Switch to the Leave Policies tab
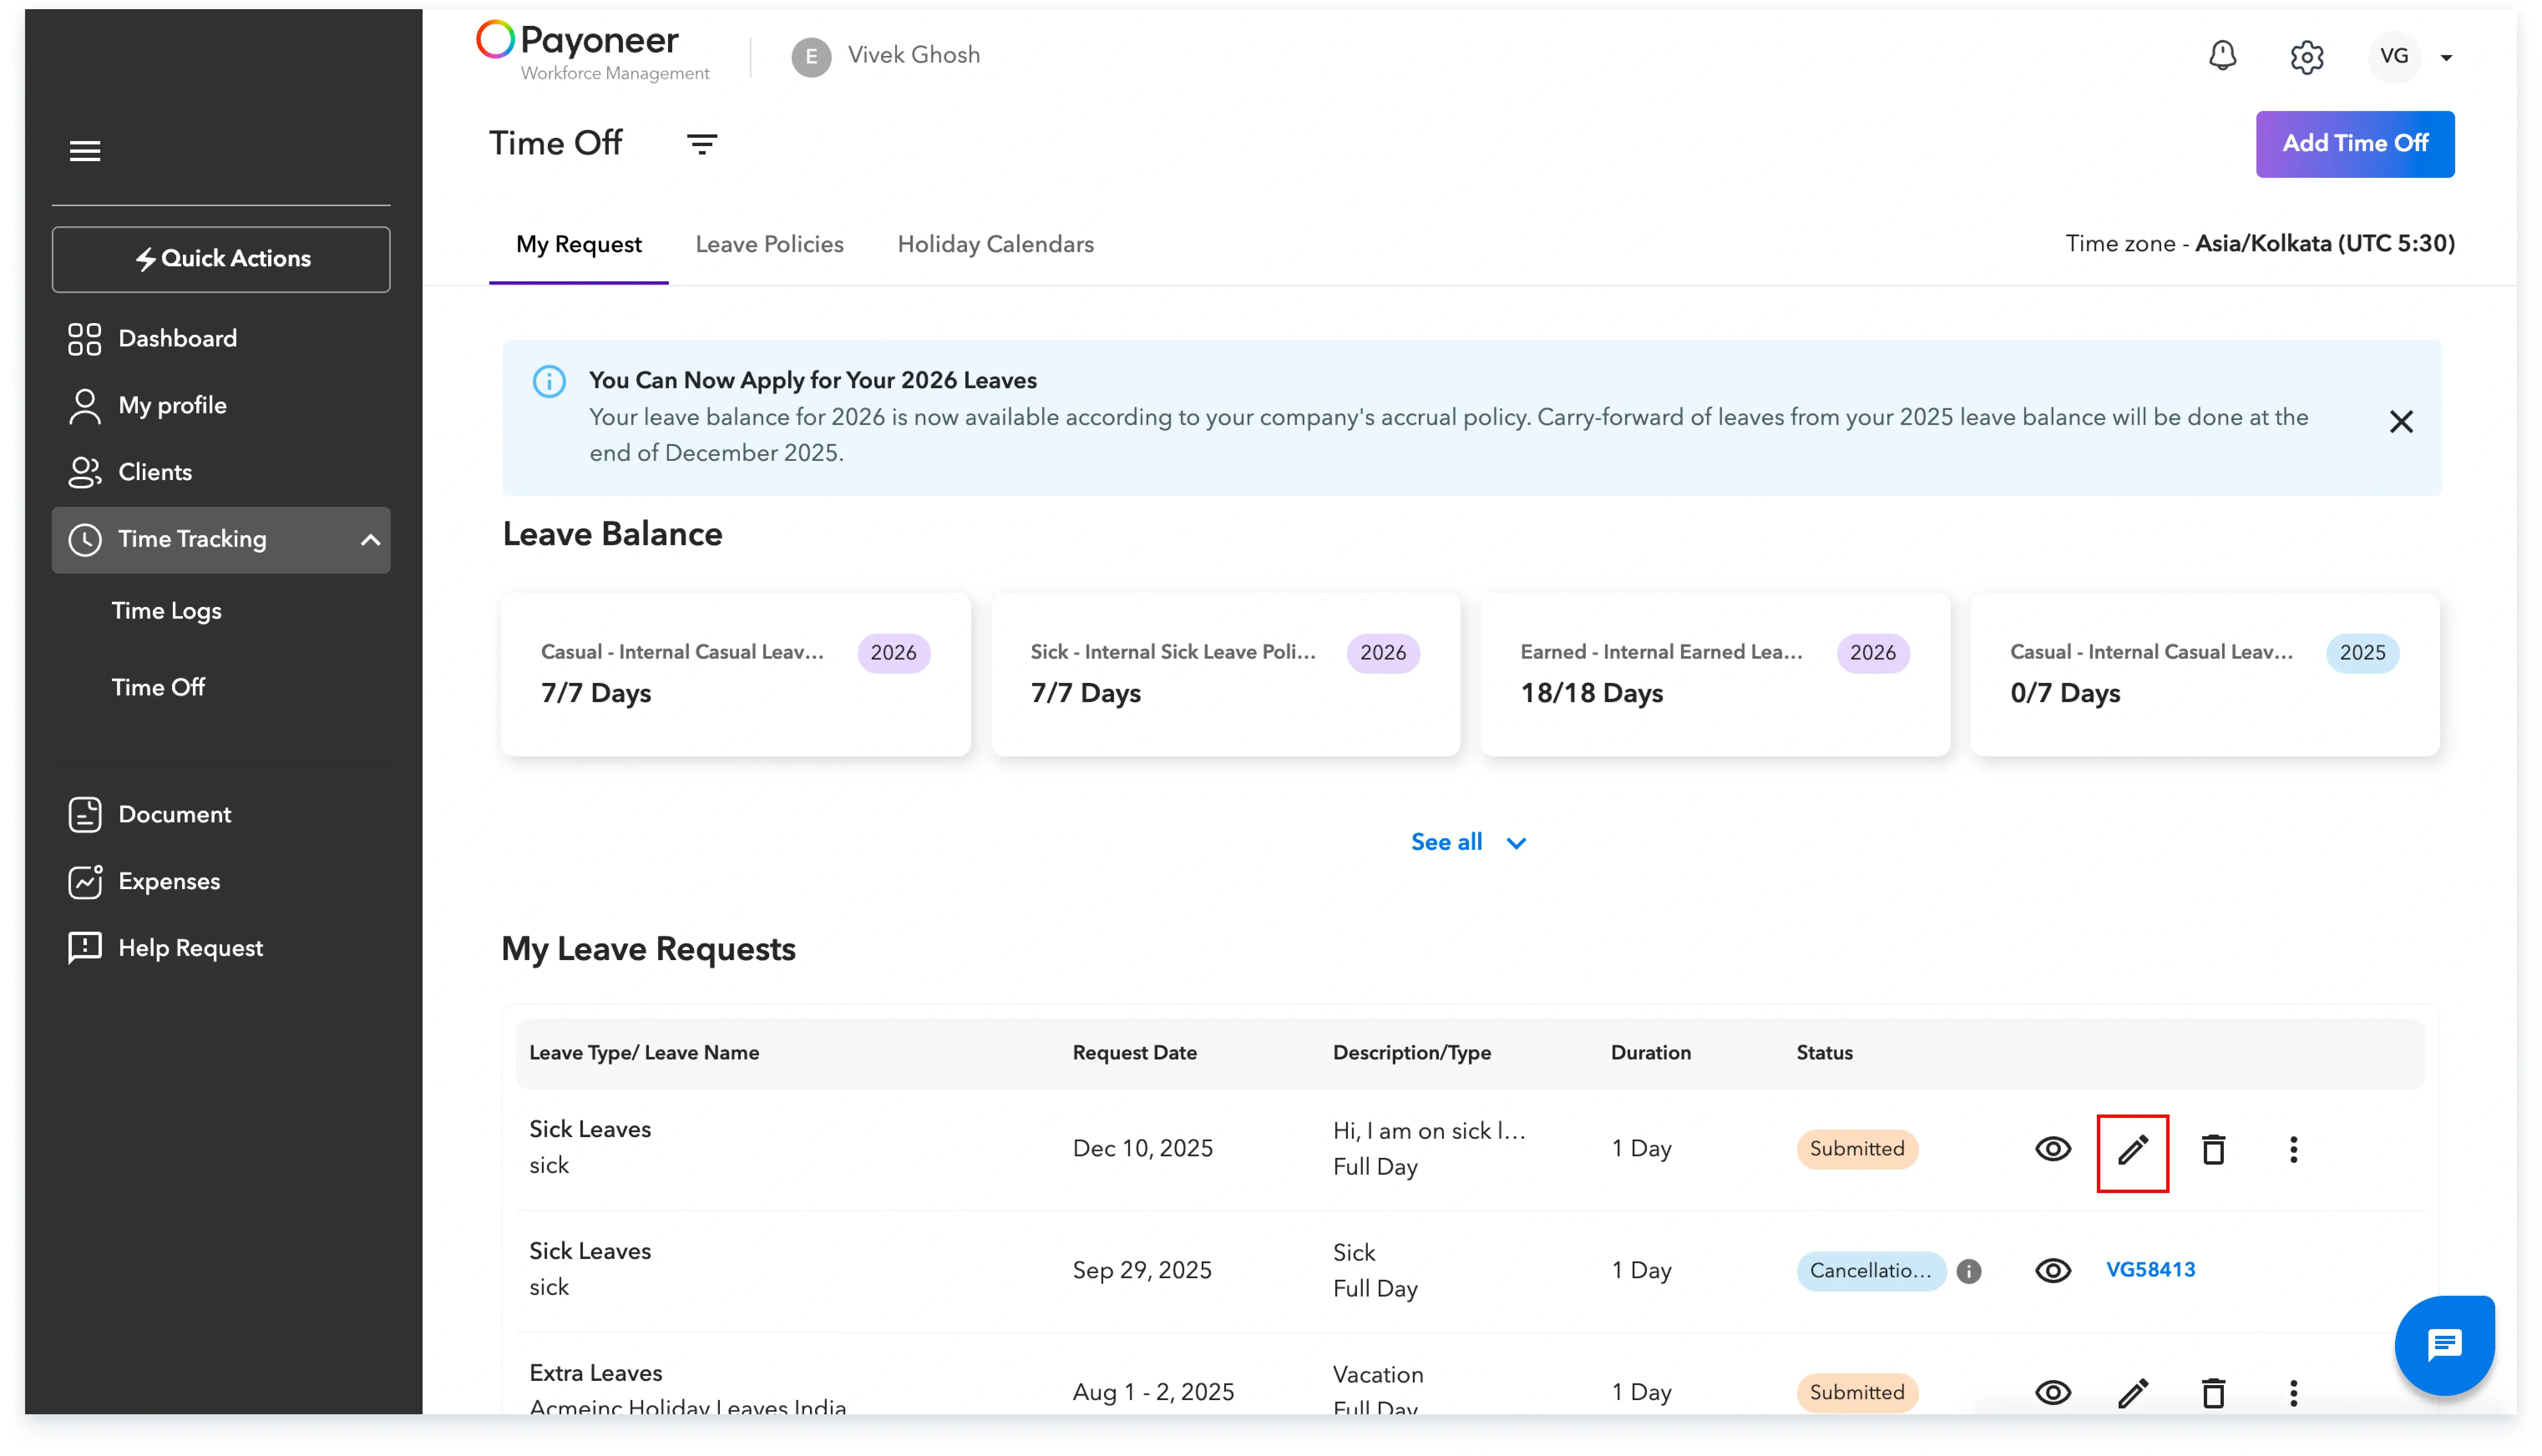The width and height of the screenshot is (2542, 1456). pos(769,245)
